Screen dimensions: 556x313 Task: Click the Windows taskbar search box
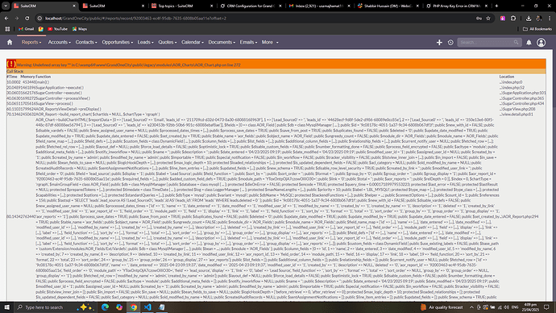click(x=55, y=307)
